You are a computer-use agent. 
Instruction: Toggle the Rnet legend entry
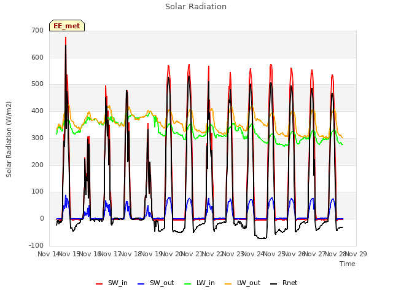(x=284, y=283)
